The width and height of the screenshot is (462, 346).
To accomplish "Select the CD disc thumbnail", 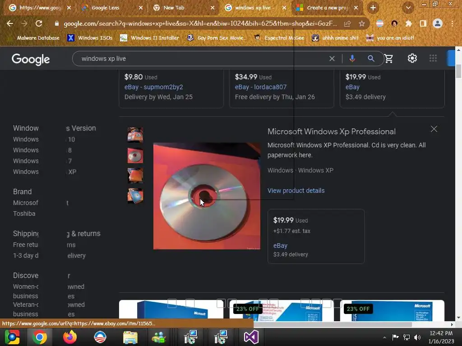I will tap(135, 155).
